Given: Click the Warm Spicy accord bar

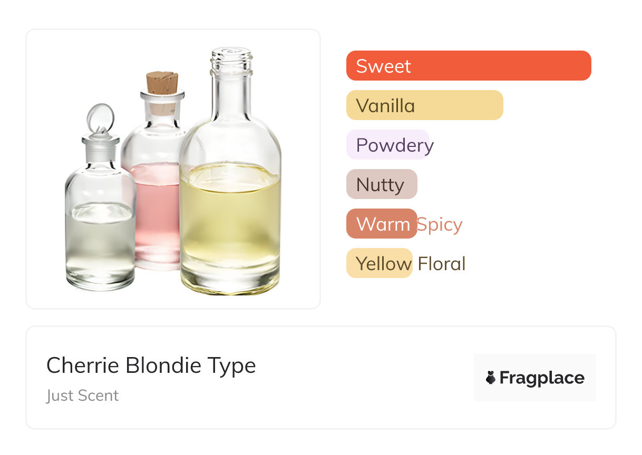Looking at the screenshot, I should (x=382, y=224).
